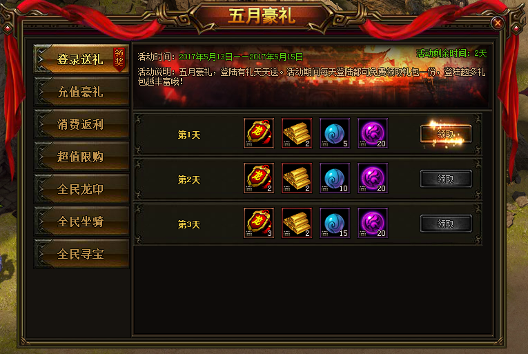528x354 pixels.
Task: Click the Day 3 dragon seal with quantity 3
Action: click(259, 223)
